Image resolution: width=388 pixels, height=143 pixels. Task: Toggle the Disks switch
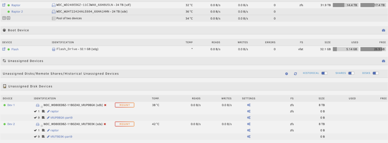coord(376,73)
